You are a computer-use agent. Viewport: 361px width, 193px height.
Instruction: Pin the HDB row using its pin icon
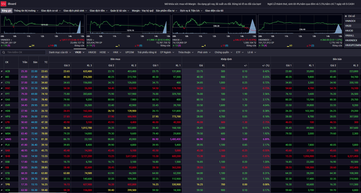(2, 111)
